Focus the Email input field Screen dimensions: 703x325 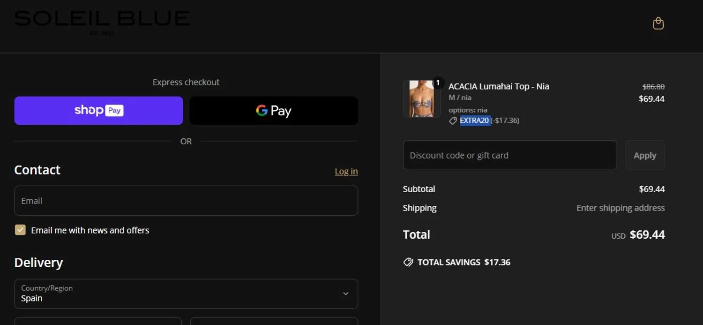[186, 201]
